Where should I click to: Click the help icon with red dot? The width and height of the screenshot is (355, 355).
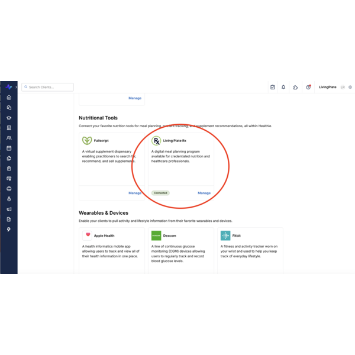point(308,87)
